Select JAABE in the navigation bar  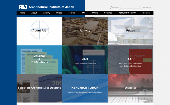pyautogui.click(x=95, y=13)
